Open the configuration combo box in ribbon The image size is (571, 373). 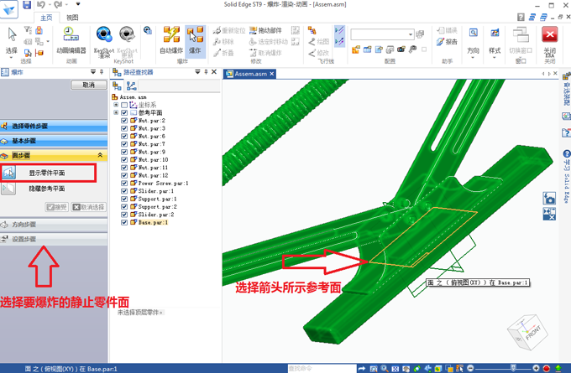(386, 34)
